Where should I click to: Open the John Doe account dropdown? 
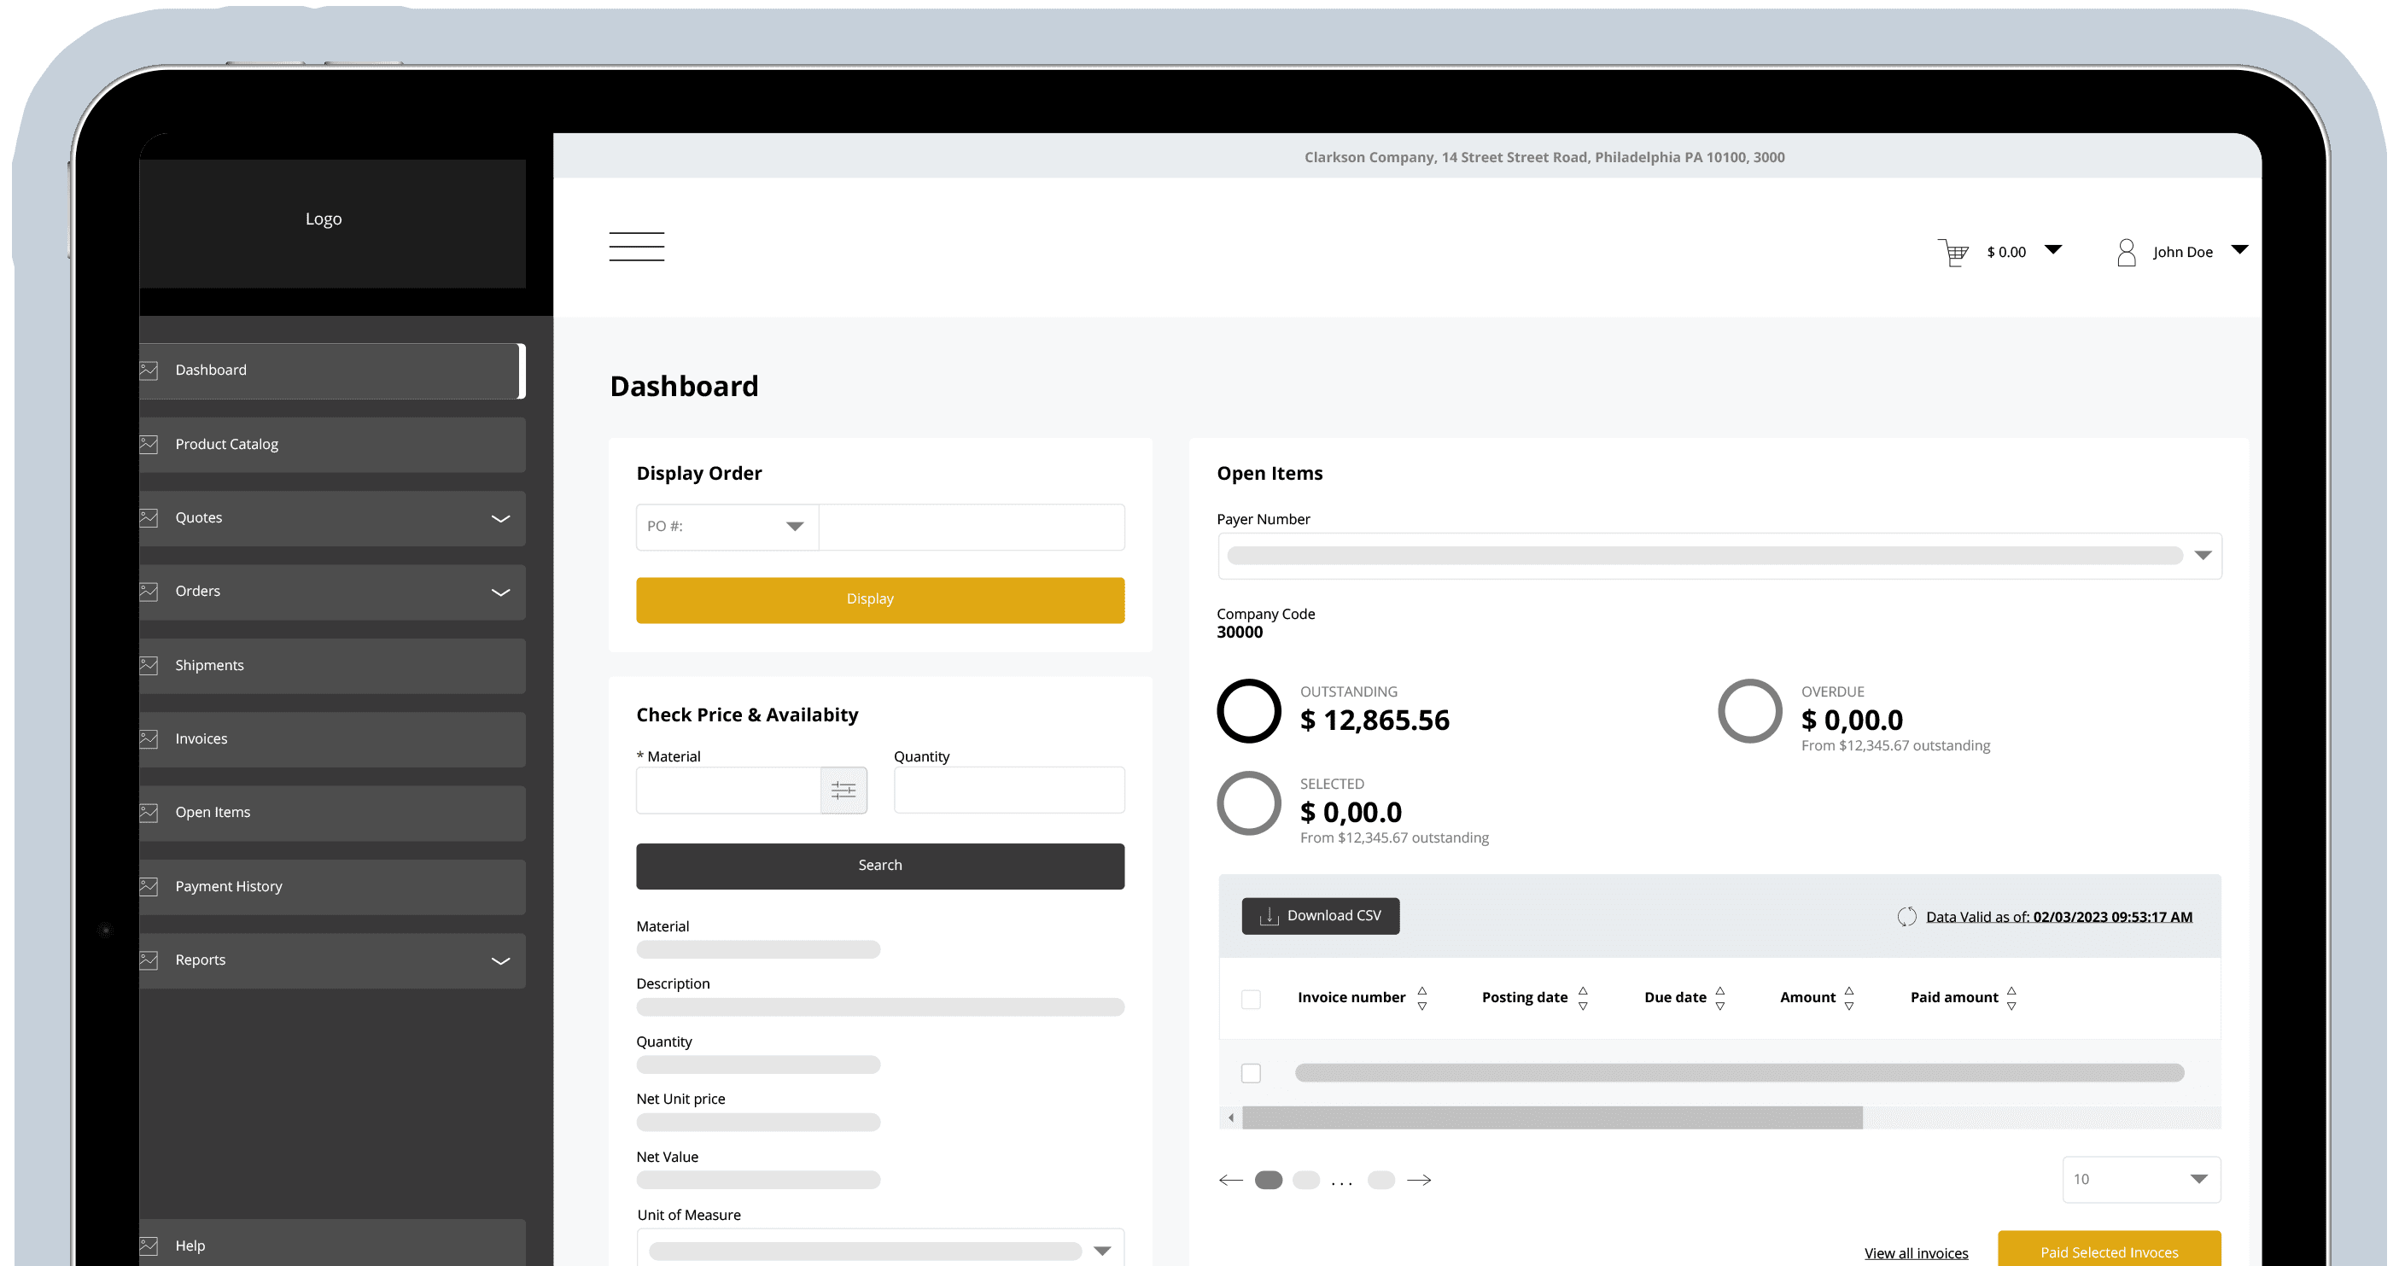pos(2239,249)
